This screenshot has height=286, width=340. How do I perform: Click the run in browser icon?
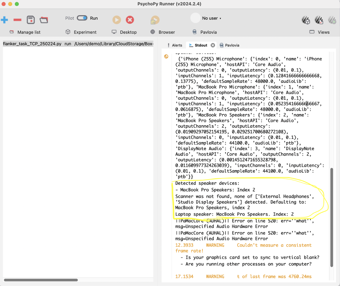pos(155,20)
